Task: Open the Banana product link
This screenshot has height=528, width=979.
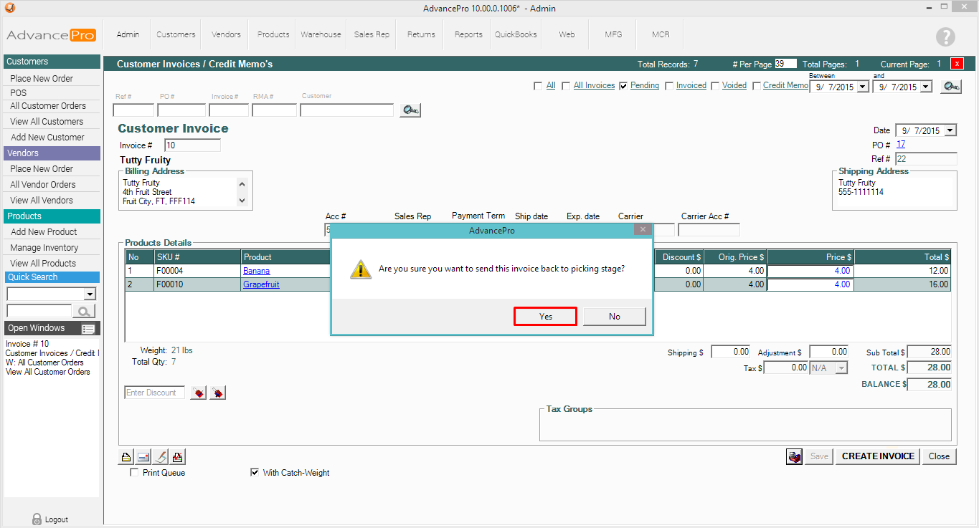Action: (256, 271)
